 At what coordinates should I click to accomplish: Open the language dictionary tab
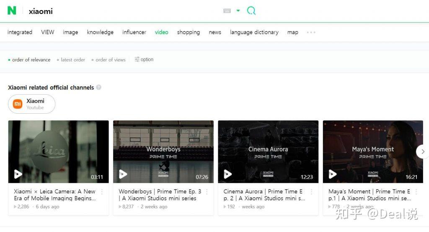254,32
